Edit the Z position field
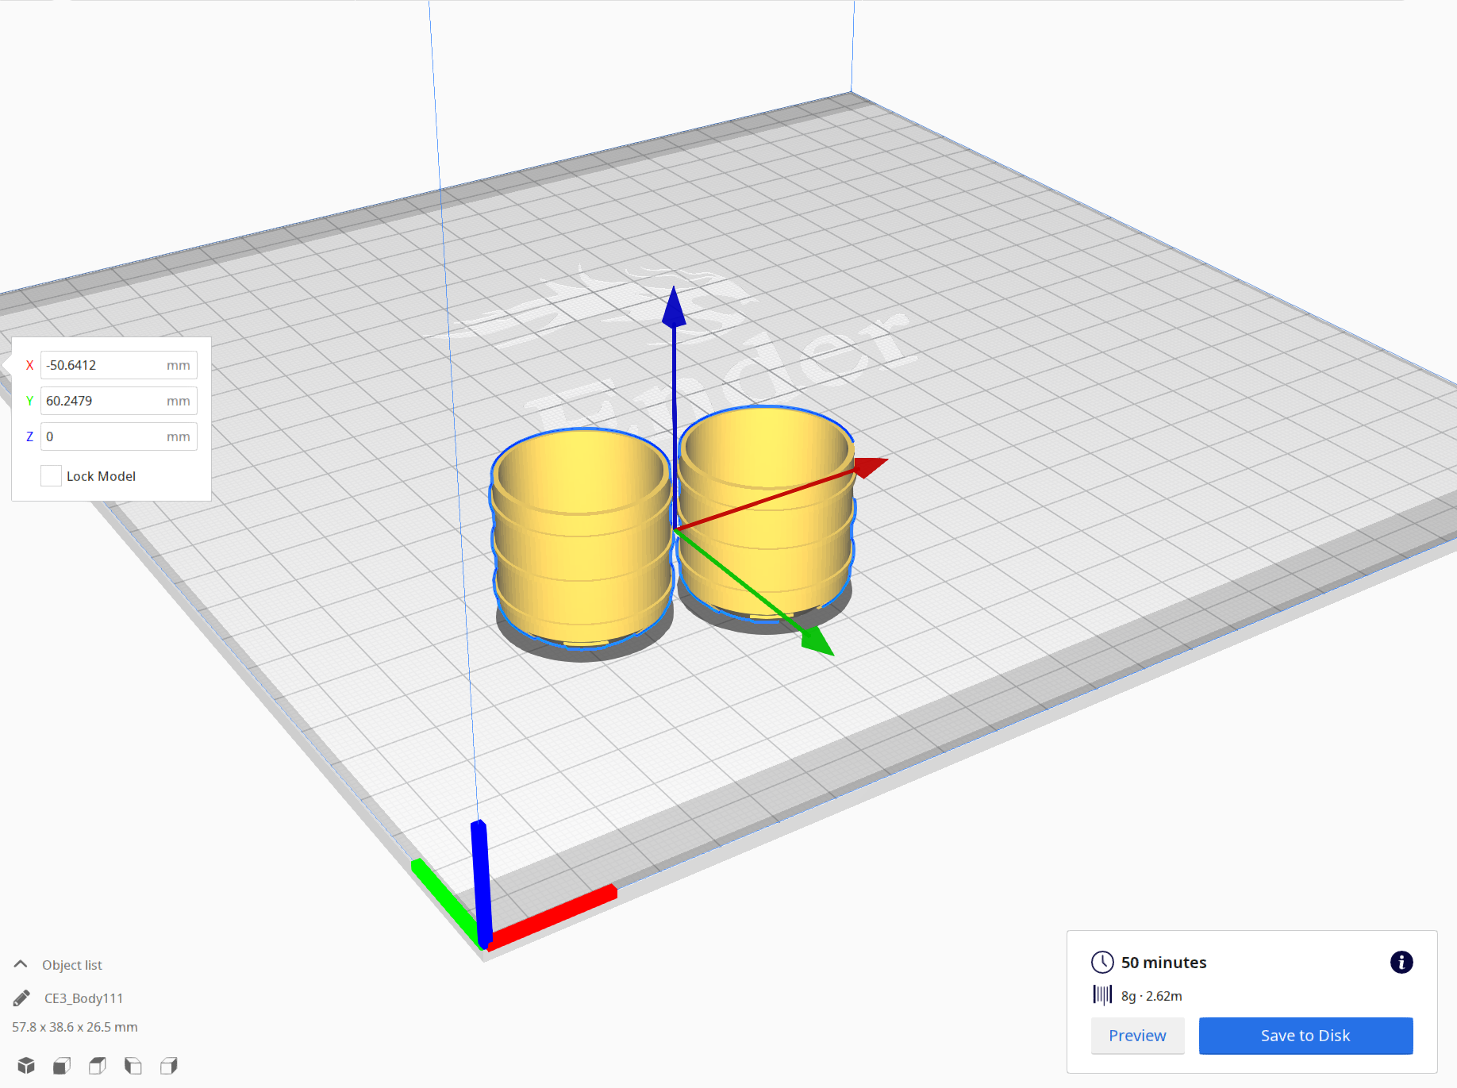The height and width of the screenshot is (1088, 1457). 119,436
